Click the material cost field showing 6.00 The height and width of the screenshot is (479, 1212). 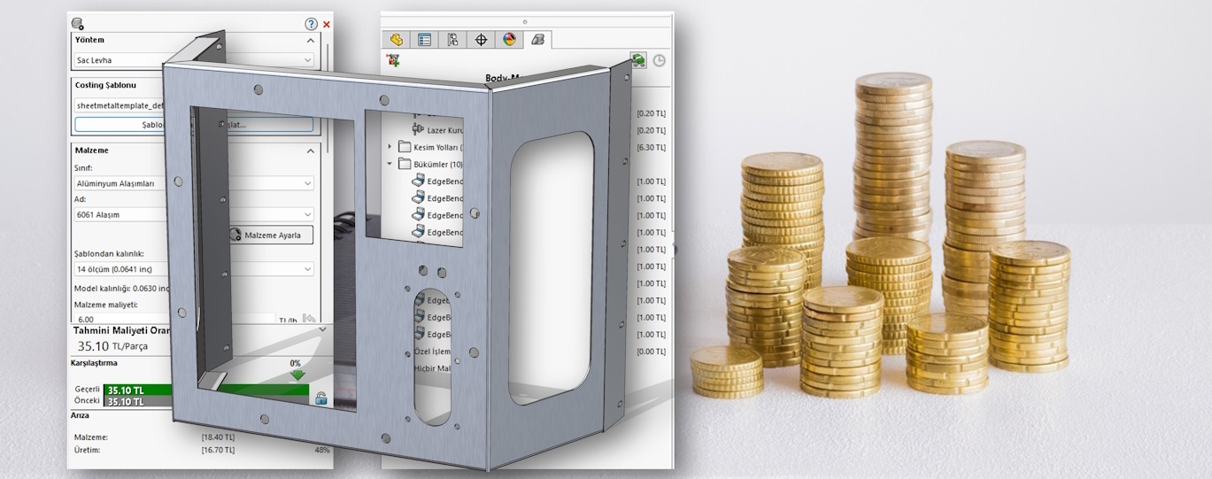point(173,320)
